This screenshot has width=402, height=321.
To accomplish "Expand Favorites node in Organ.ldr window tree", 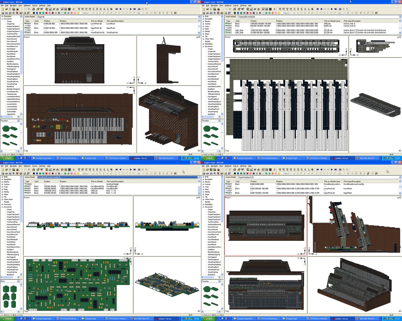I will [x=2, y=16].
